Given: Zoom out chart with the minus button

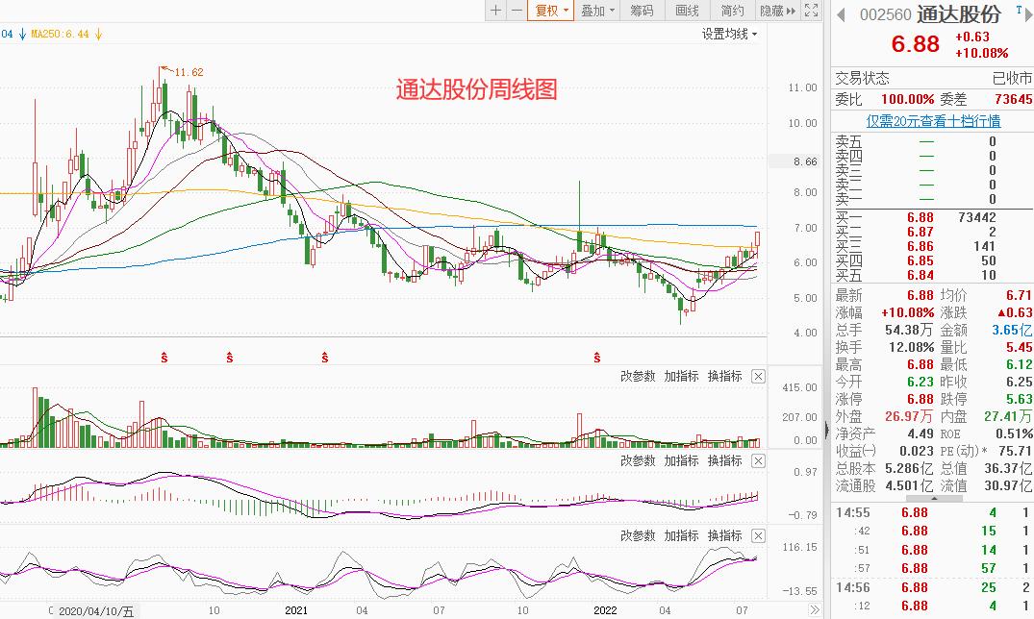Looking at the screenshot, I should [x=517, y=10].
